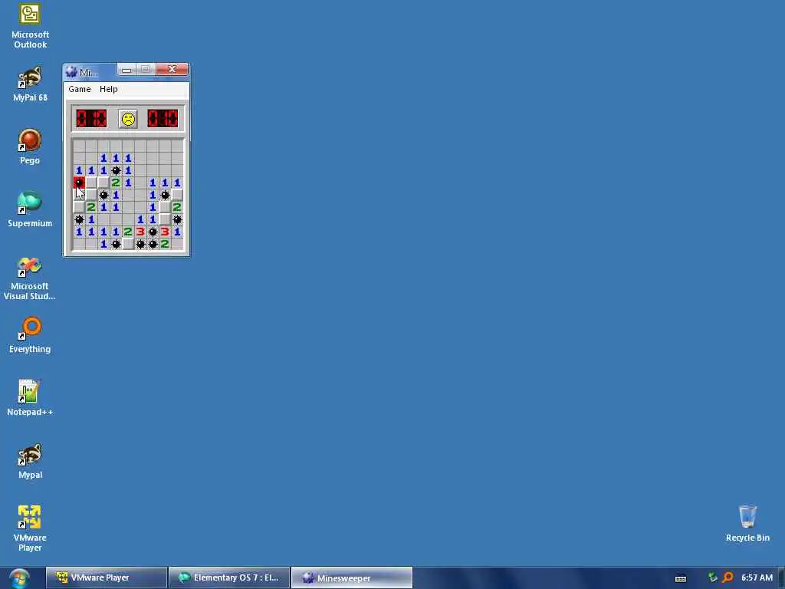Click the Minesweeper taskbar button
The width and height of the screenshot is (785, 589).
[351, 577]
